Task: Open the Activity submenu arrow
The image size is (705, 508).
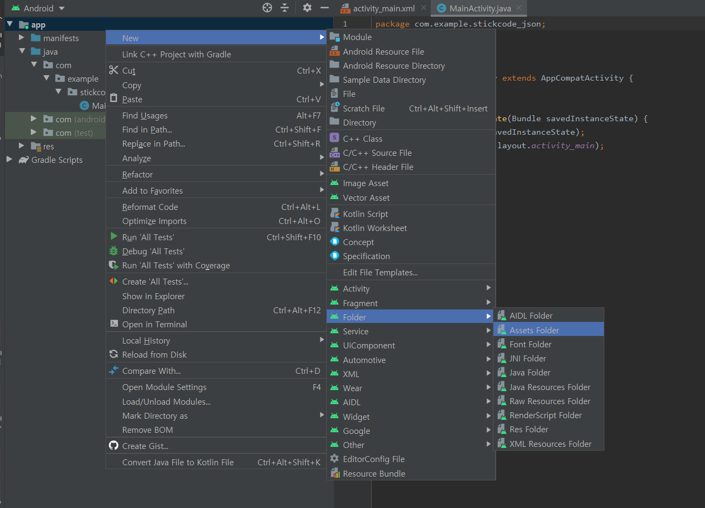Action: (489, 288)
